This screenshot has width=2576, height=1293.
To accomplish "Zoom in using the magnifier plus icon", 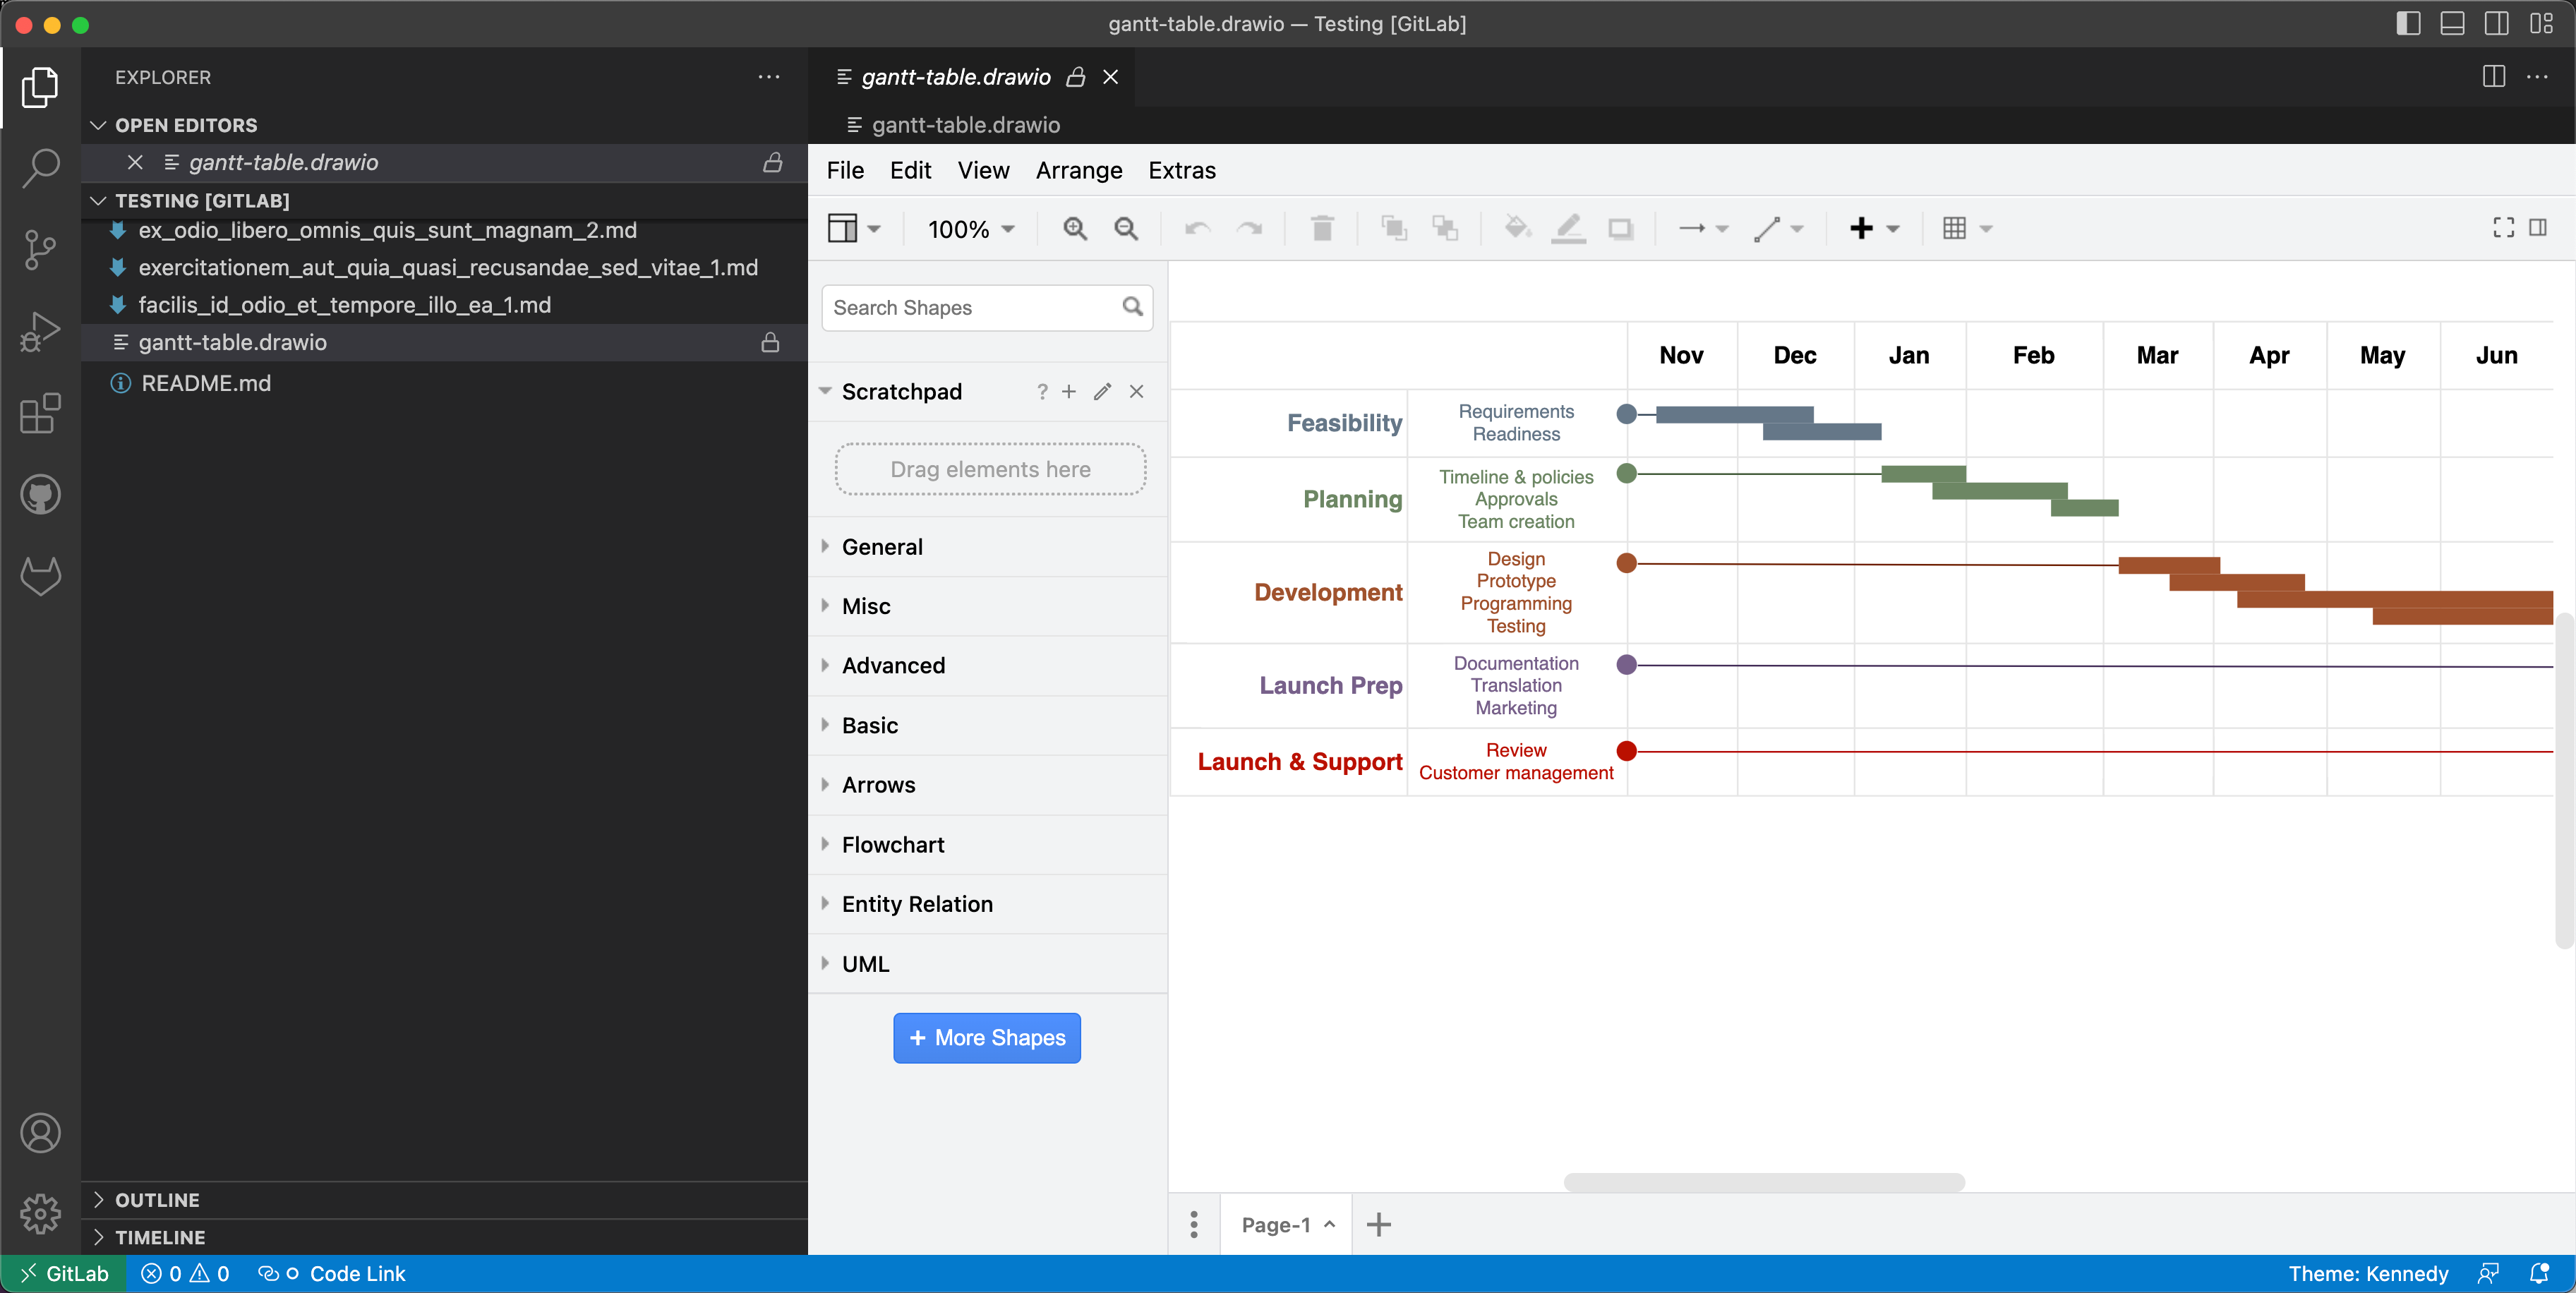I will coord(1074,228).
